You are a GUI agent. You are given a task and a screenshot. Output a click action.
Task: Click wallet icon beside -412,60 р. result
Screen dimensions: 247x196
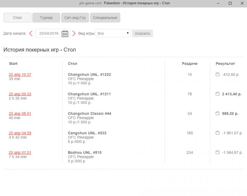(217, 75)
